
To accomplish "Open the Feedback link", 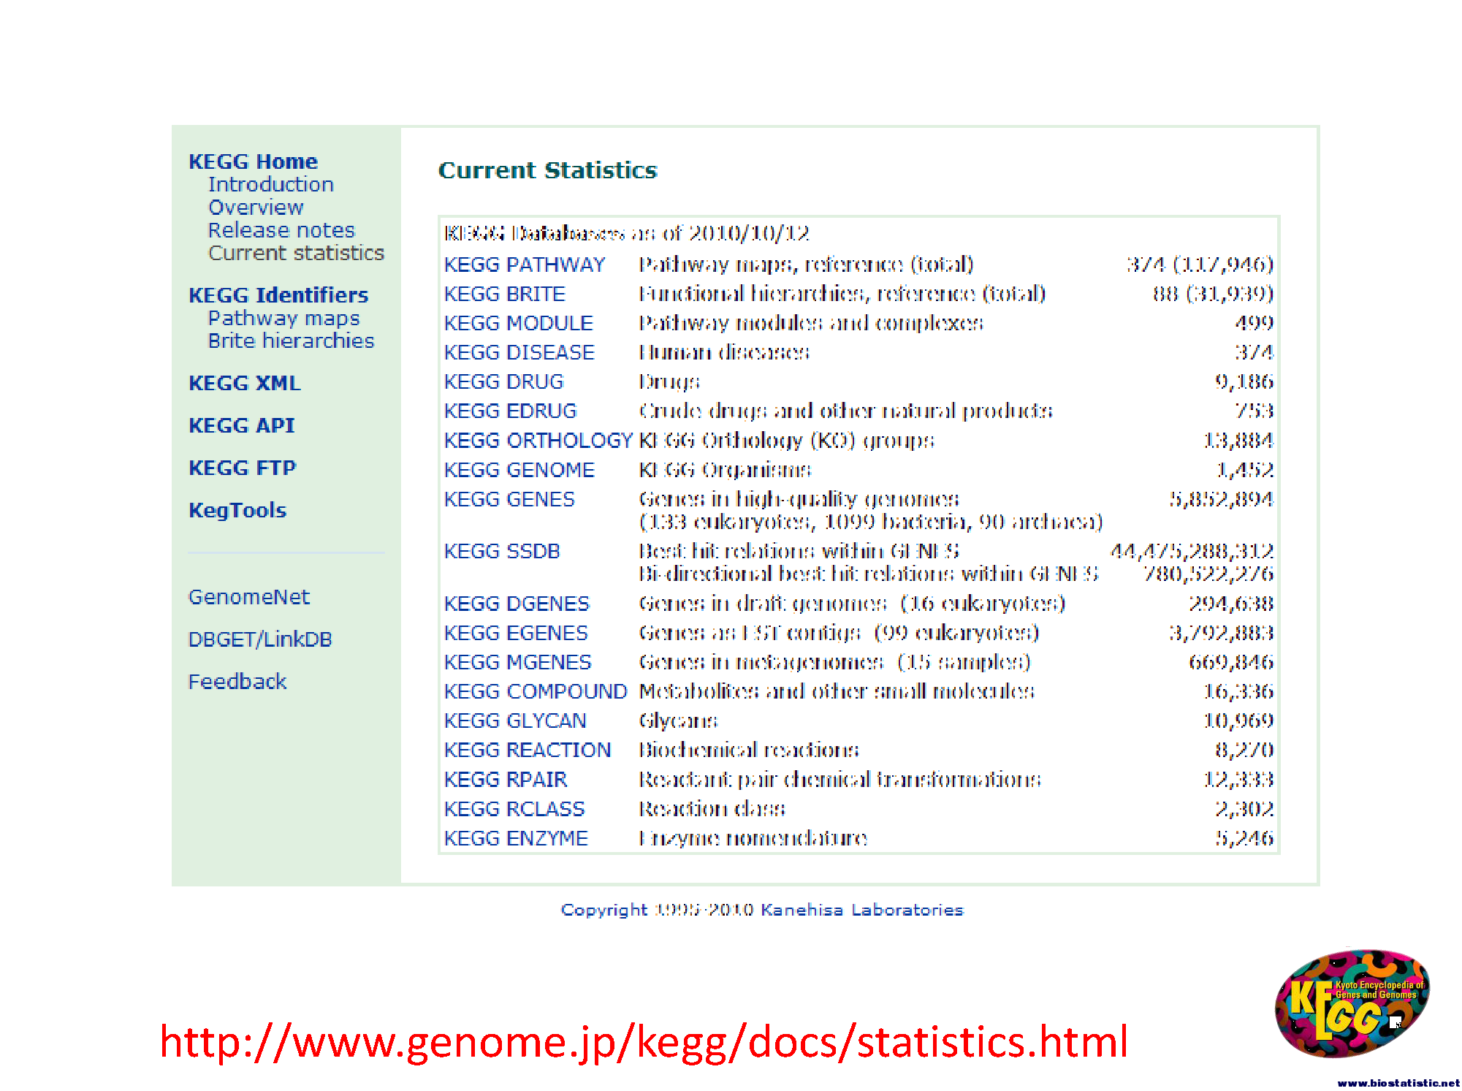I will pyautogui.click(x=237, y=682).
